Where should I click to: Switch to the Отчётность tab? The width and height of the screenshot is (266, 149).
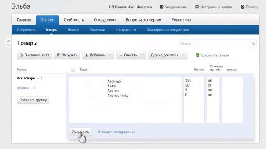(74, 20)
